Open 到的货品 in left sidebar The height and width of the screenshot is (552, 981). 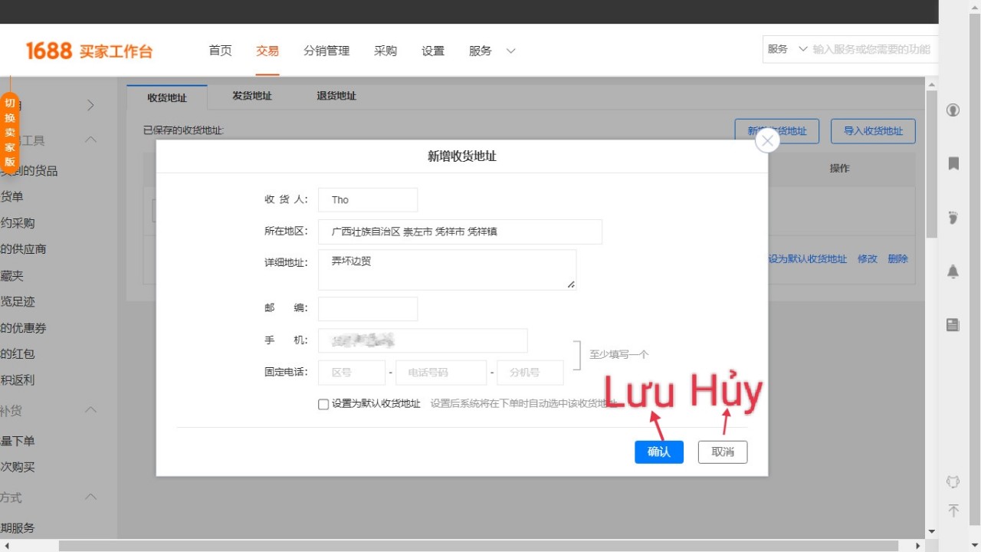click(29, 170)
